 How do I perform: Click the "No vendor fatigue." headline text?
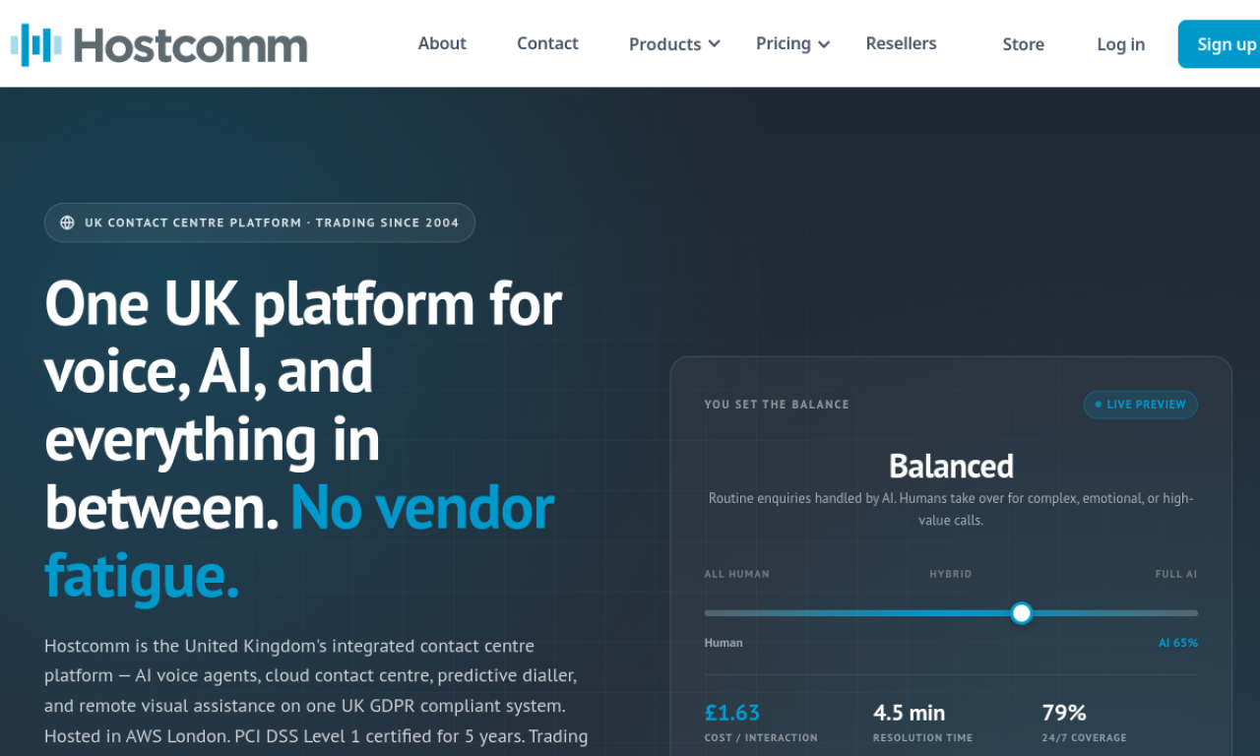[x=299, y=540]
